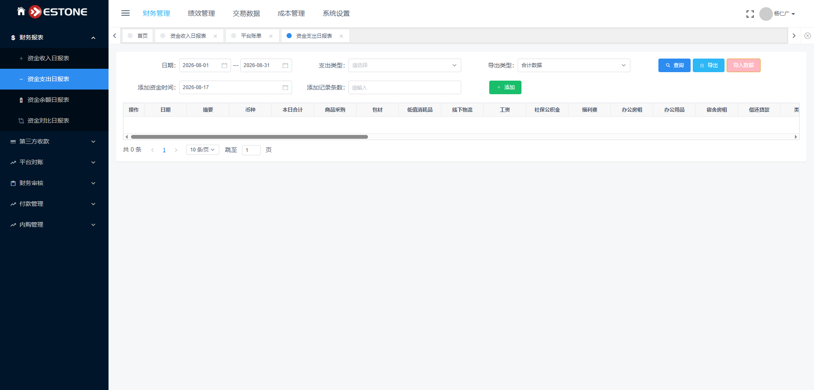This screenshot has width=814, height=390.
Task: Close the 平台账单 tab
Action: pos(271,36)
